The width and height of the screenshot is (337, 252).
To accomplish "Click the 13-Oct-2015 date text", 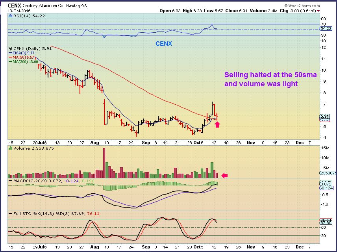I will [19, 11].
